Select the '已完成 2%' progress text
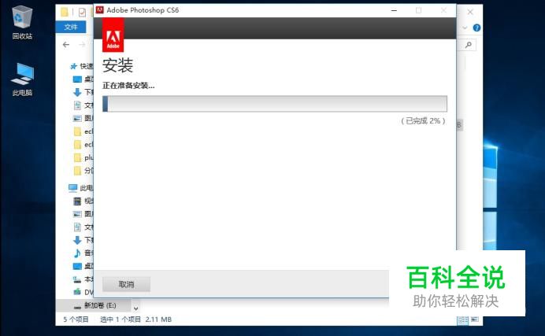Viewport: 545px width, 336px height. click(423, 121)
